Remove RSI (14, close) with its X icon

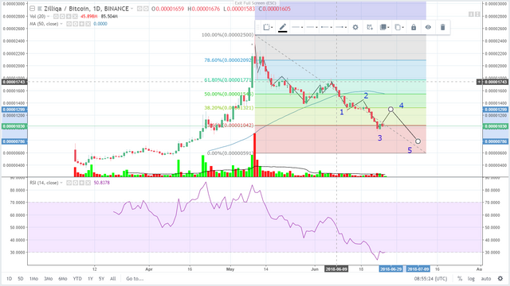click(88, 183)
